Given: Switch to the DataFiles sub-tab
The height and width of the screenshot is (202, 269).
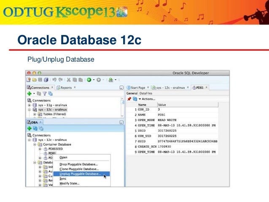Looking at the screenshot, I should click(x=146, y=93).
